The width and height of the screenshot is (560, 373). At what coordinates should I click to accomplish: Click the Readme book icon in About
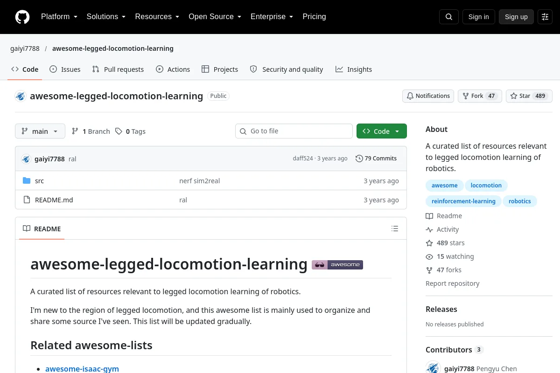pos(429,216)
